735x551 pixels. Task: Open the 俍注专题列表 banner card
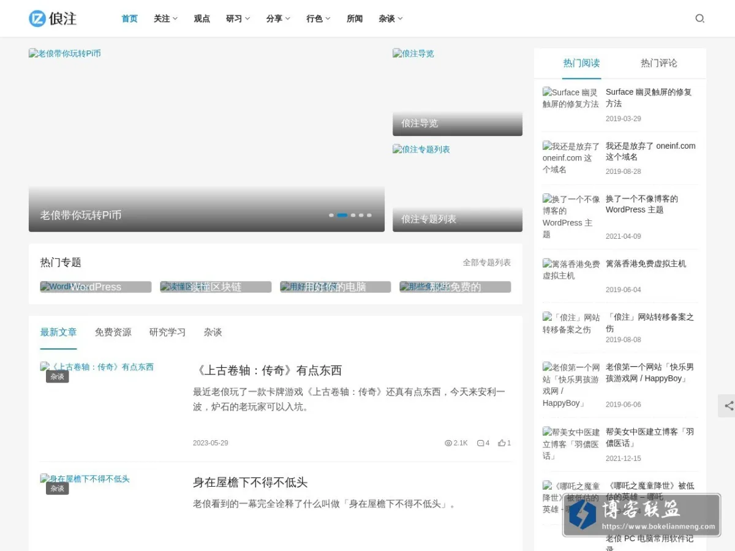(x=458, y=188)
